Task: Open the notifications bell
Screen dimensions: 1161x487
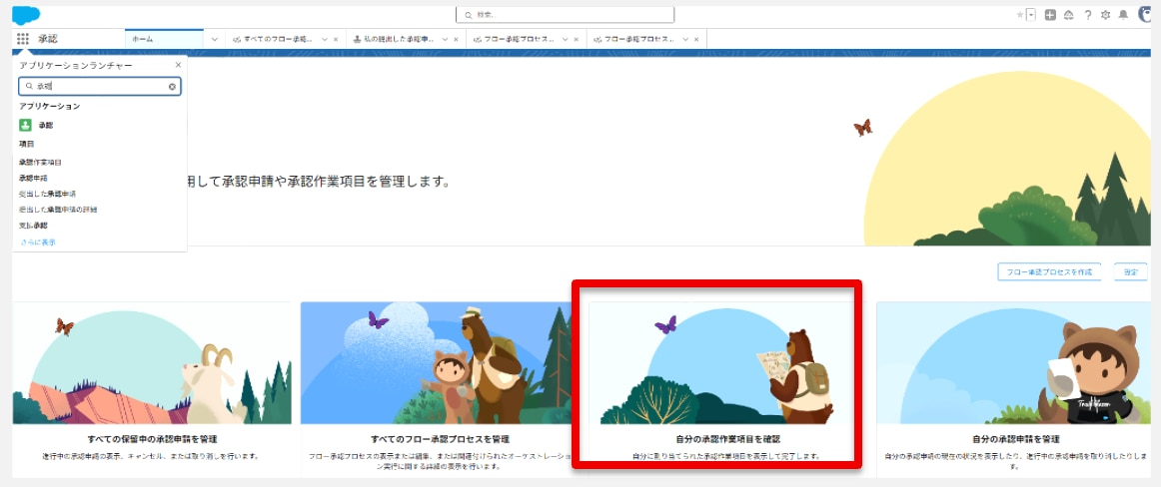Action: 1123,15
